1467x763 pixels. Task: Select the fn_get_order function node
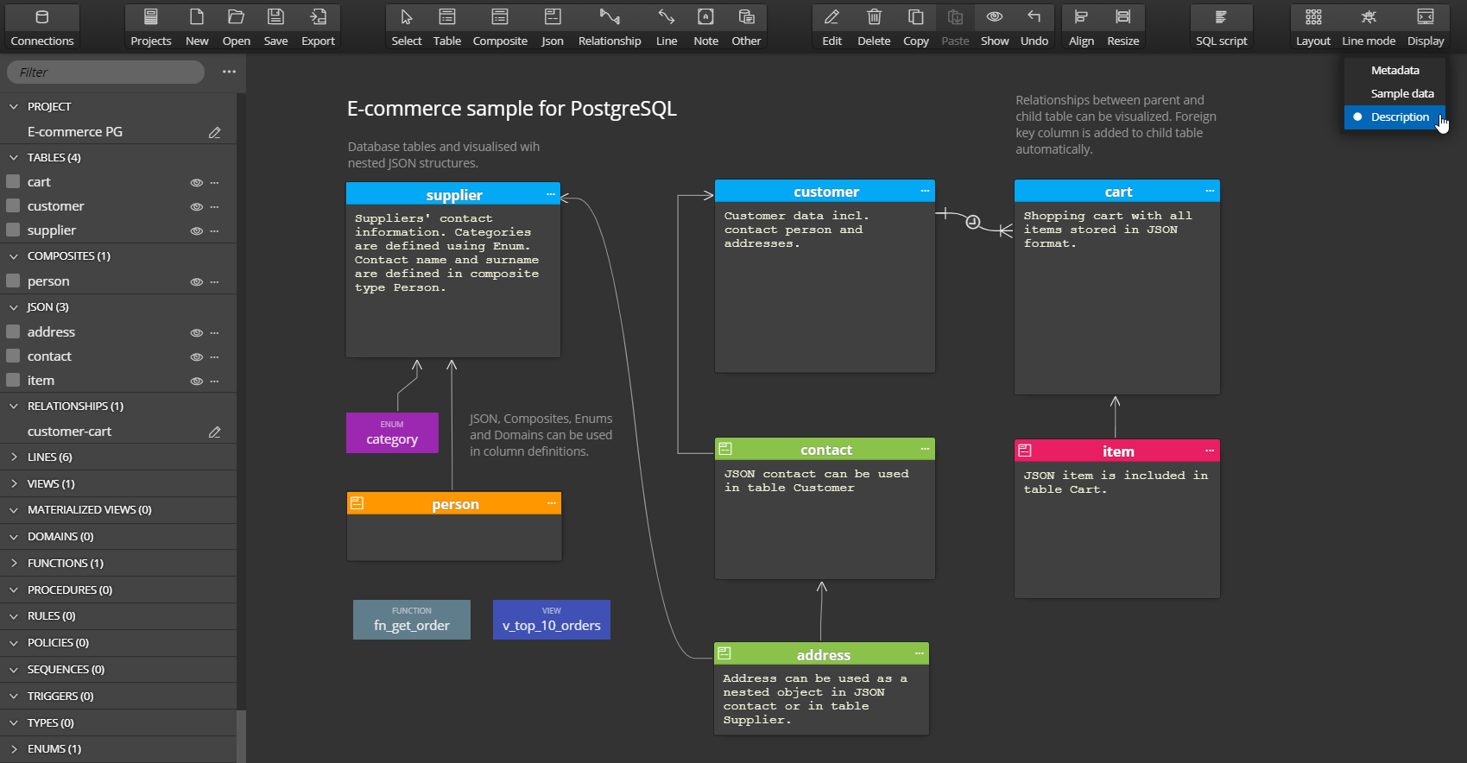[x=412, y=620]
